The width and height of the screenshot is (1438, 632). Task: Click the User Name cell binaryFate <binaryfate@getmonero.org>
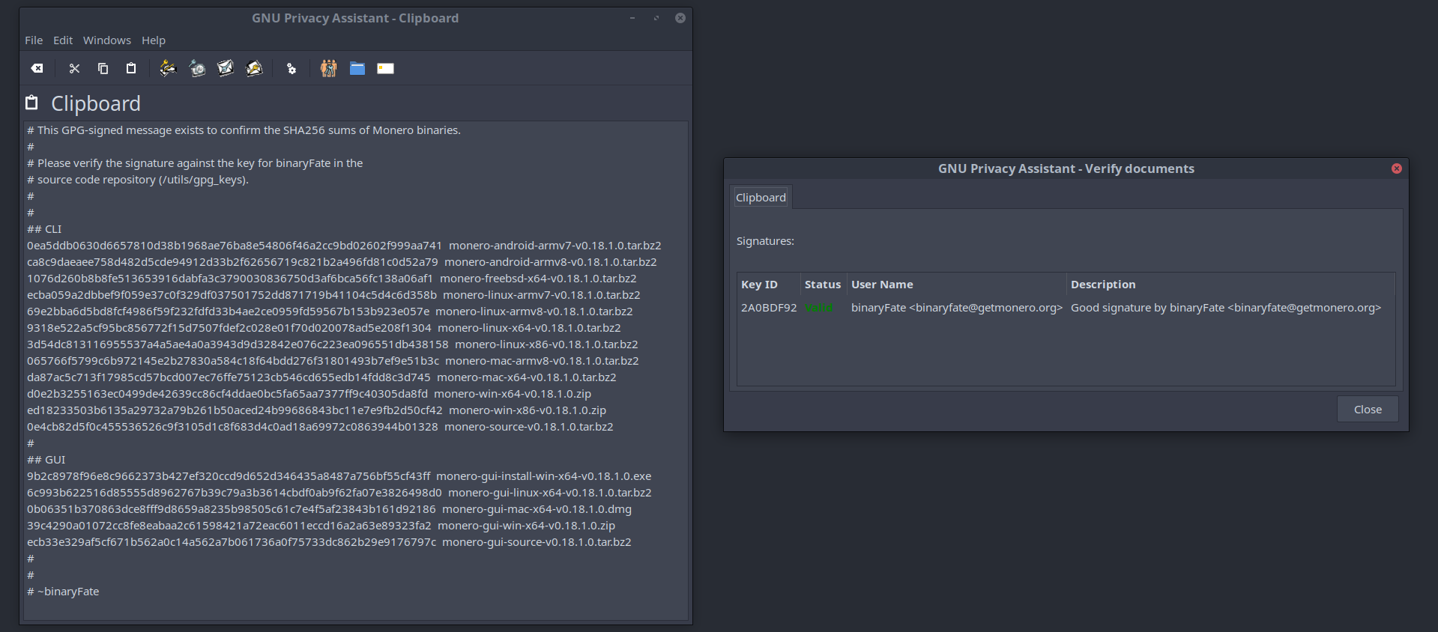pos(957,308)
